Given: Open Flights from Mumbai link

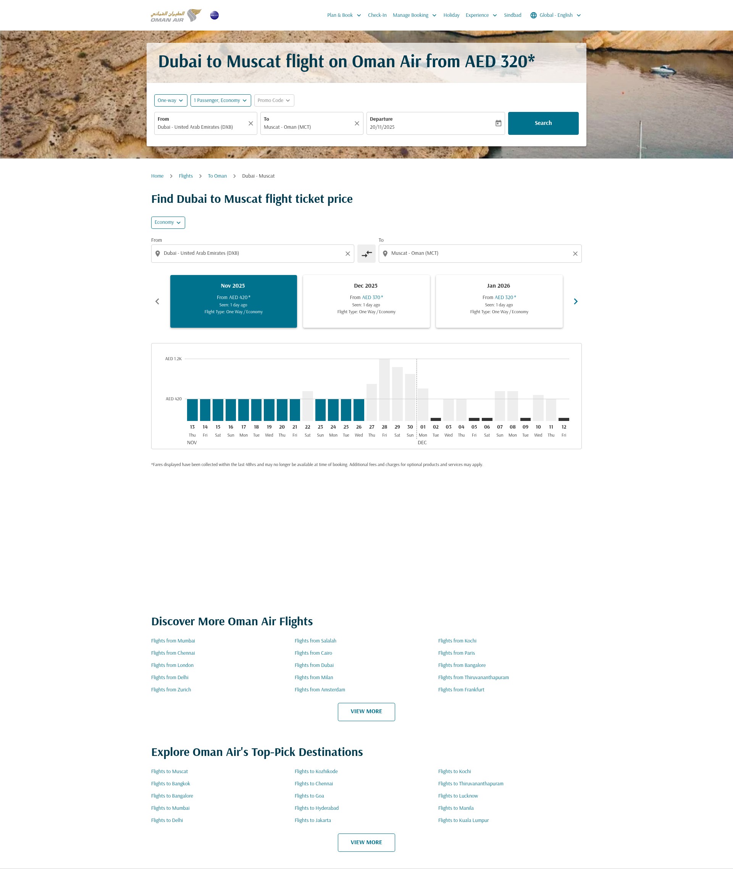Looking at the screenshot, I should (173, 641).
